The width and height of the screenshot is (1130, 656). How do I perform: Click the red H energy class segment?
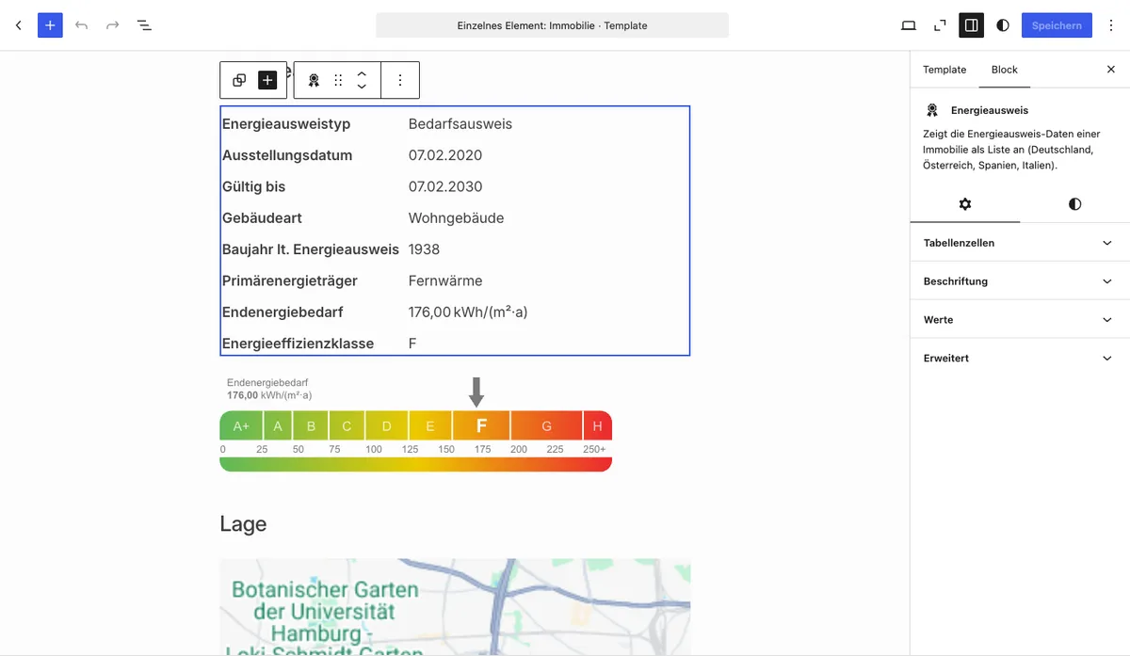pyautogui.click(x=598, y=425)
